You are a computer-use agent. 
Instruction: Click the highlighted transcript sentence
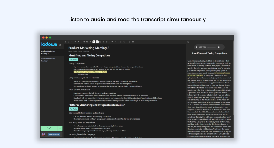pos(209,74)
